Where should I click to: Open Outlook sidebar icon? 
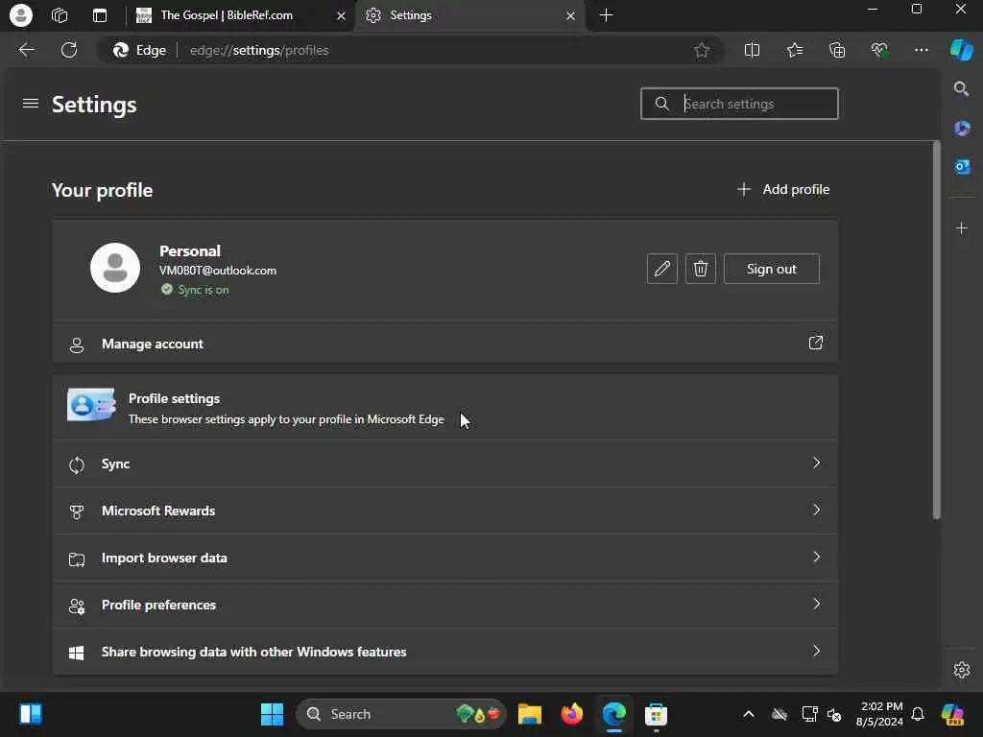962,167
